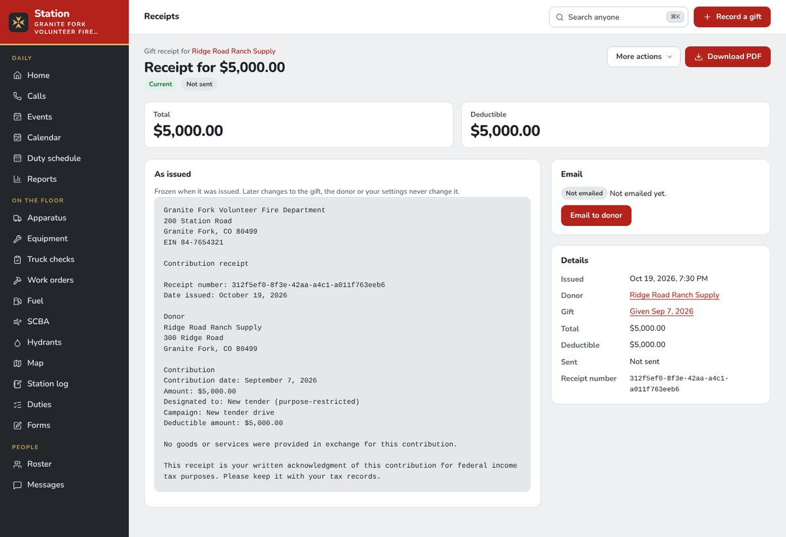Viewport: 786px width, 537px height.
Task: Click the Messages speech bubble icon
Action: pos(18,485)
